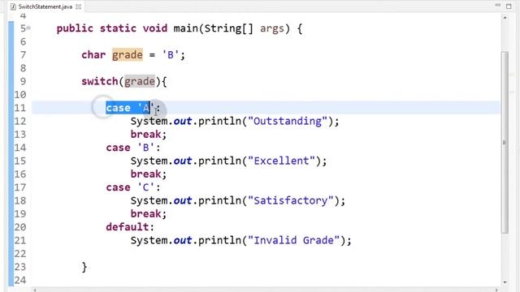Click line number 11 in the gutter
The width and height of the screenshot is (520, 292).
pyautogui.click(x=19, y=108)
